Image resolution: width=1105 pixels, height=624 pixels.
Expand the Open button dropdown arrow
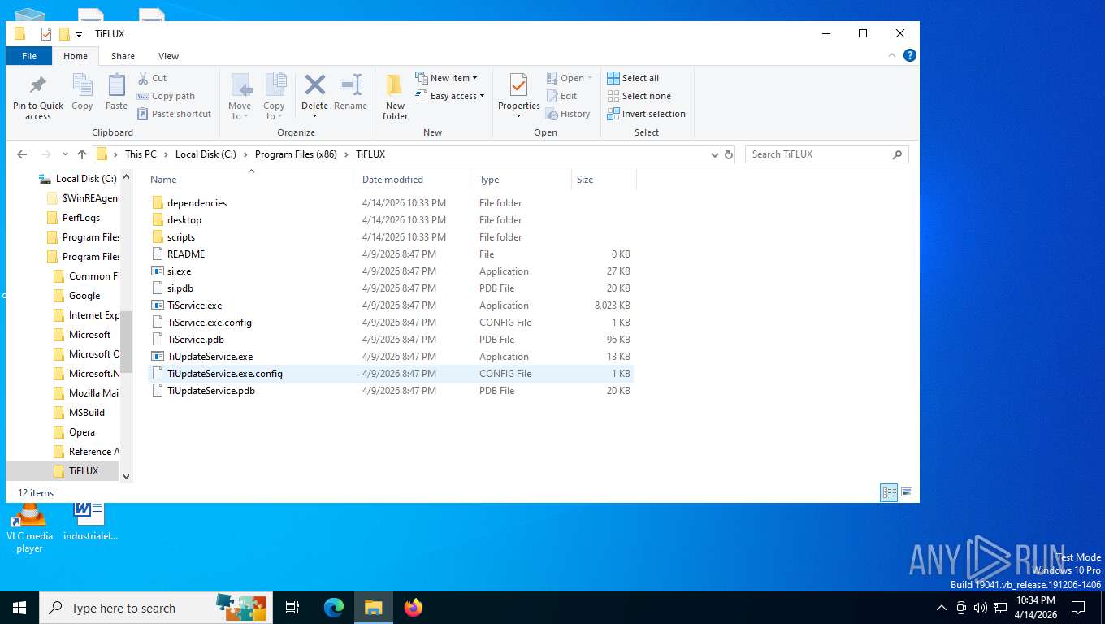590,78
